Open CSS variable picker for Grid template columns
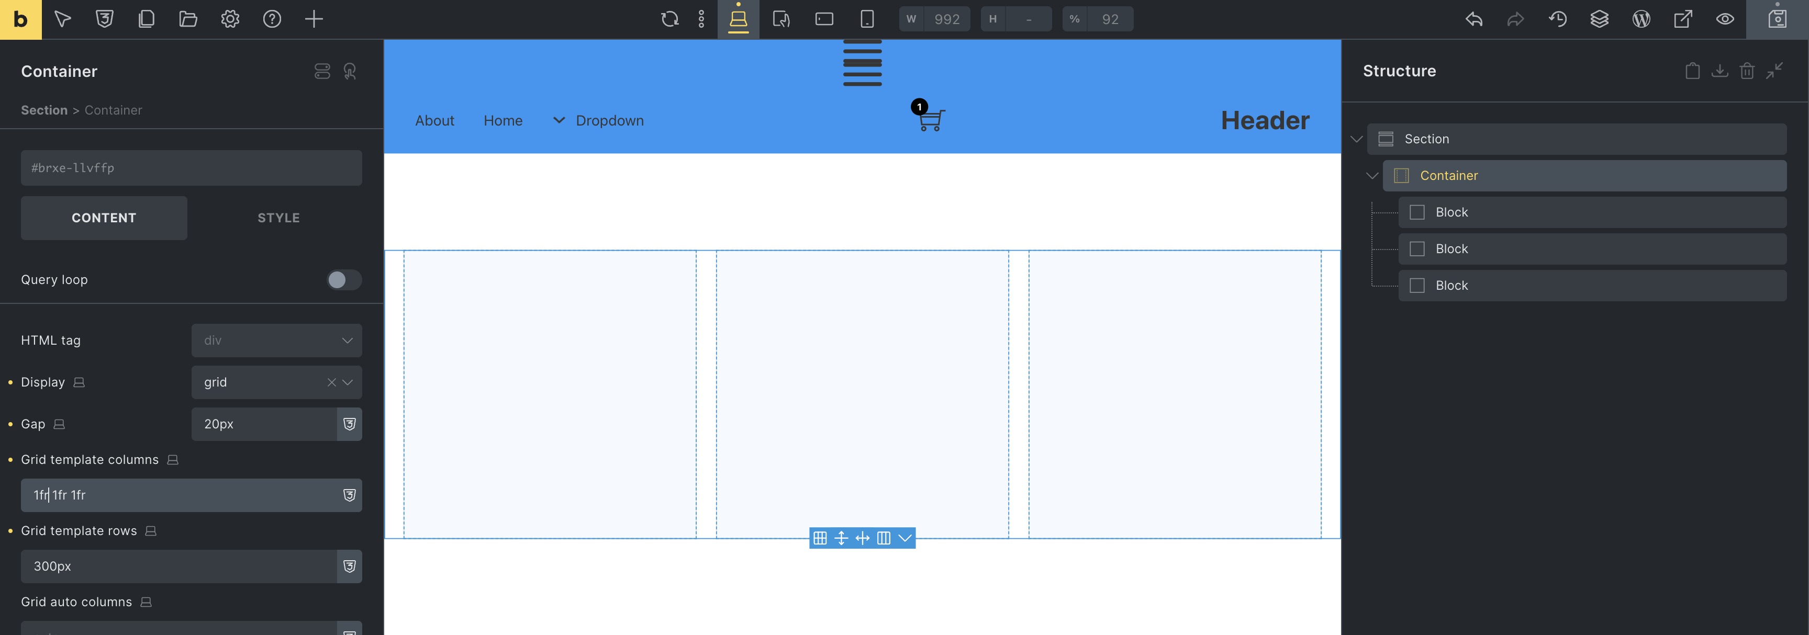This screenshot has height=635, width=1809. (x=349, y=495)
